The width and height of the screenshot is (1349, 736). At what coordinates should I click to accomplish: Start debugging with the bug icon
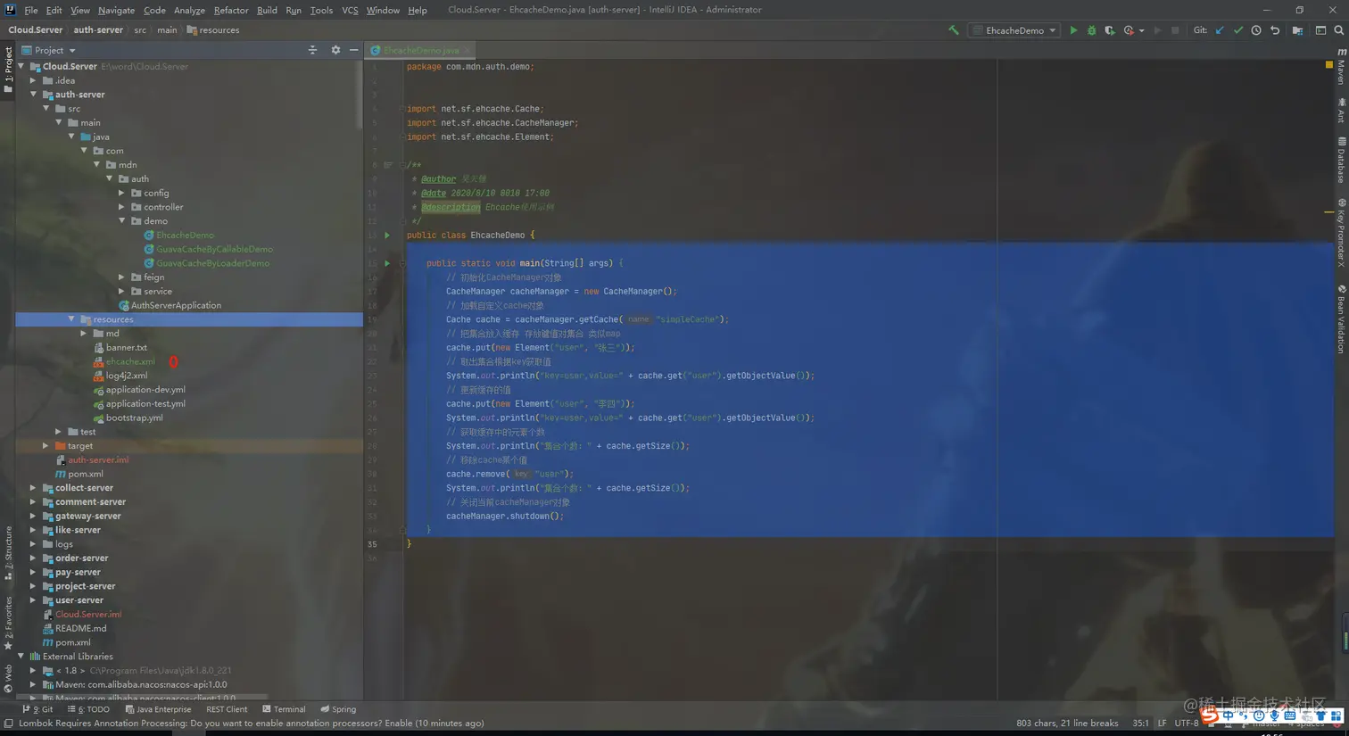(x=1091, y=30)
